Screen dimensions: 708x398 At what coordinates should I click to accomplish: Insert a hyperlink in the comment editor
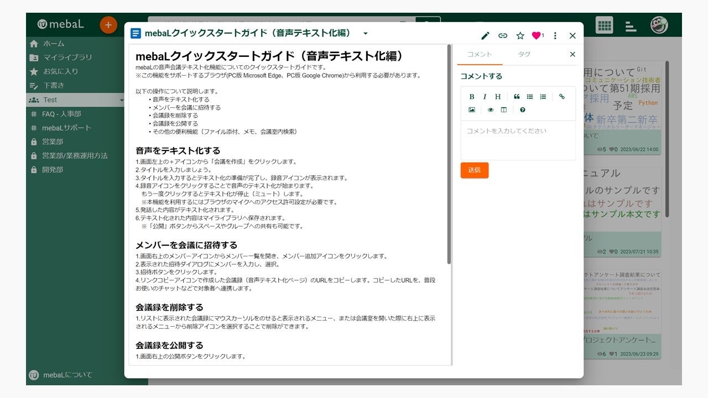coord(562,97)
